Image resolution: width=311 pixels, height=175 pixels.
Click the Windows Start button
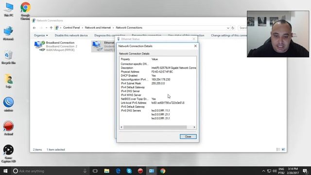coord(5,171)
